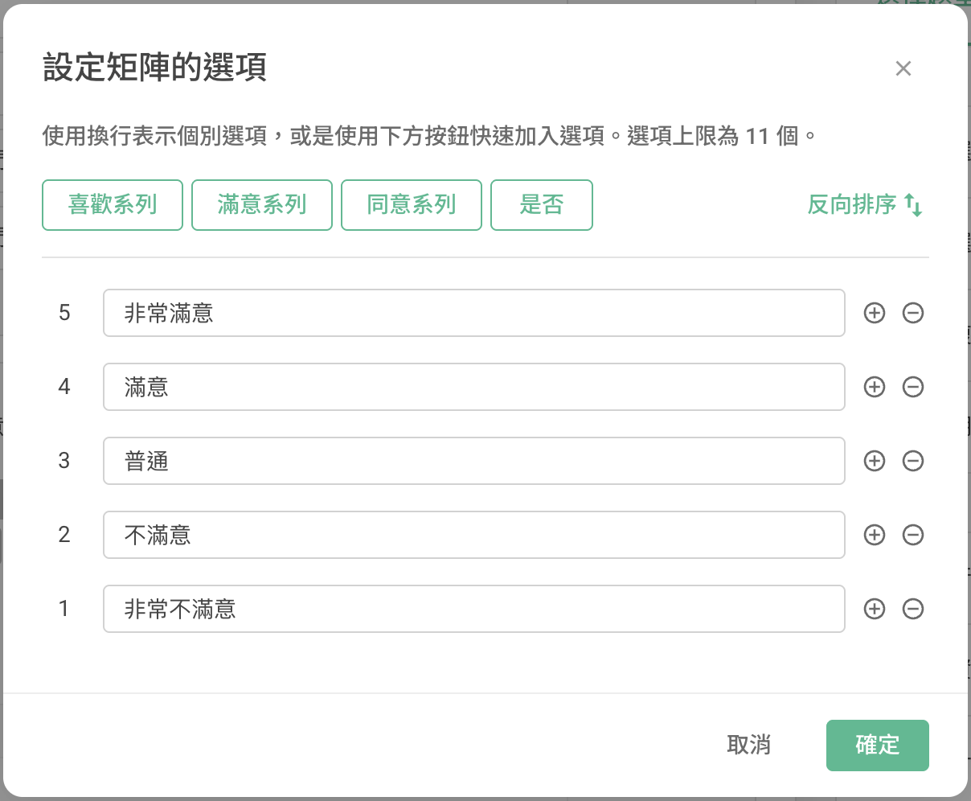
Task: Delete the 滿意 row
Action: click(x=912, y=387)
